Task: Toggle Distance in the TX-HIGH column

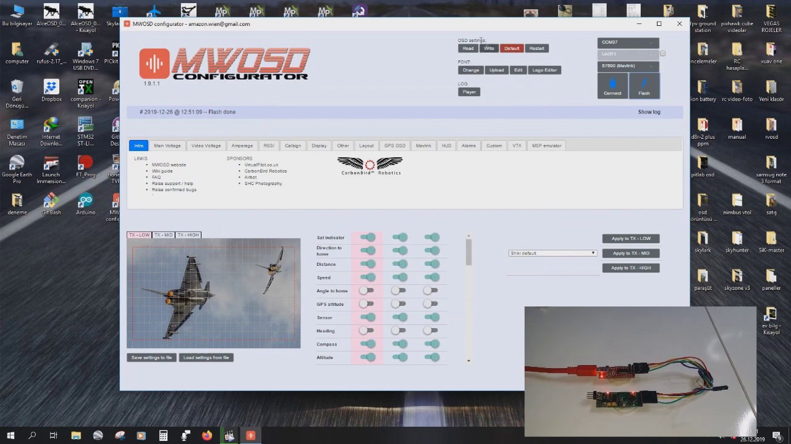Action: click(x=432, y=264)
